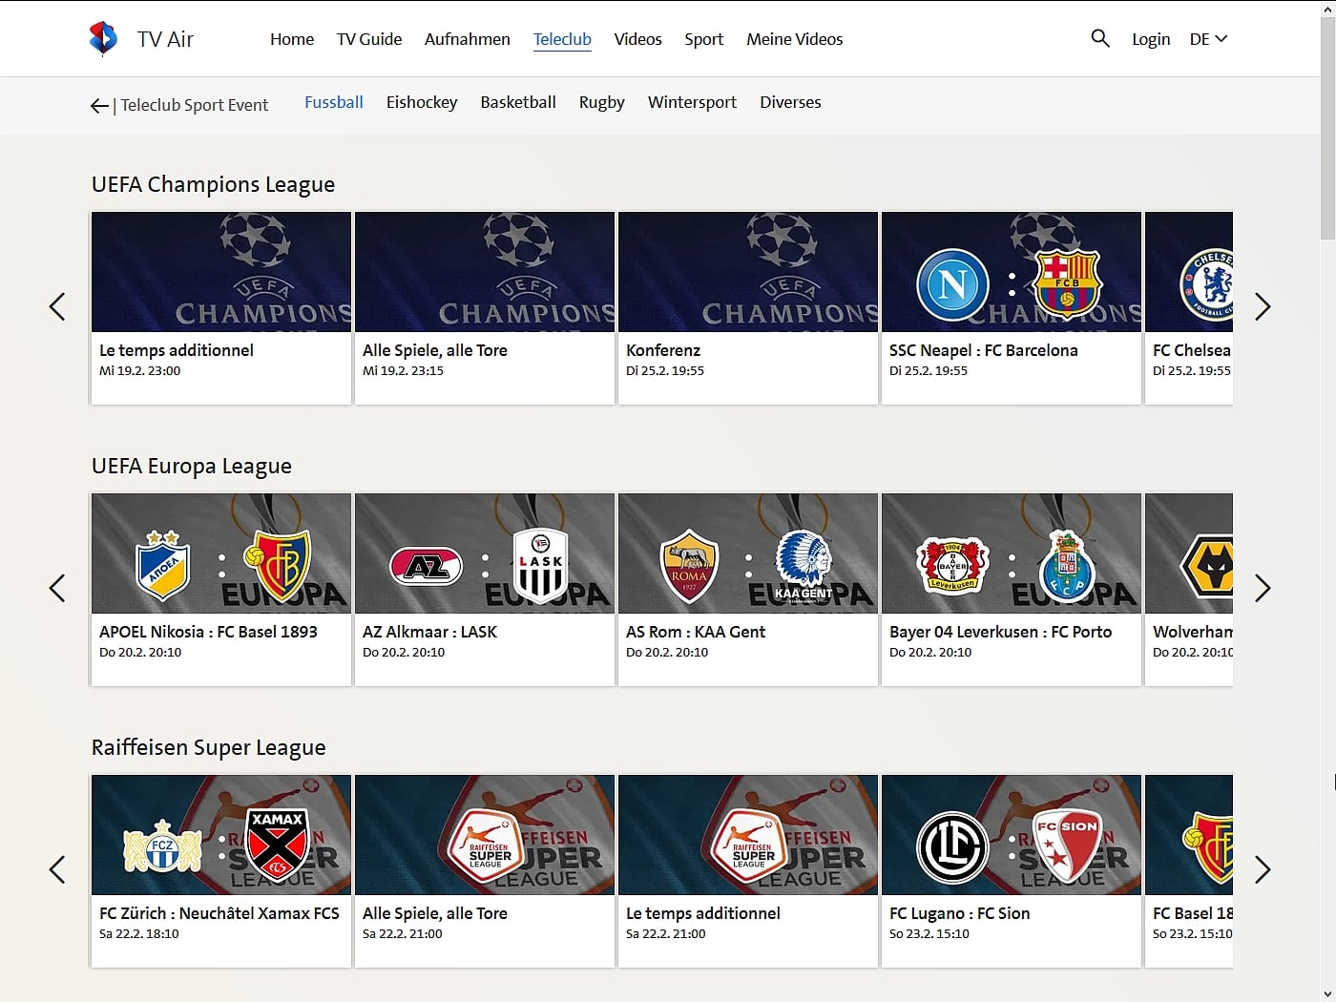Open the TV Guide menu item
This screenshot has width=1336, height=1002.
369,39
